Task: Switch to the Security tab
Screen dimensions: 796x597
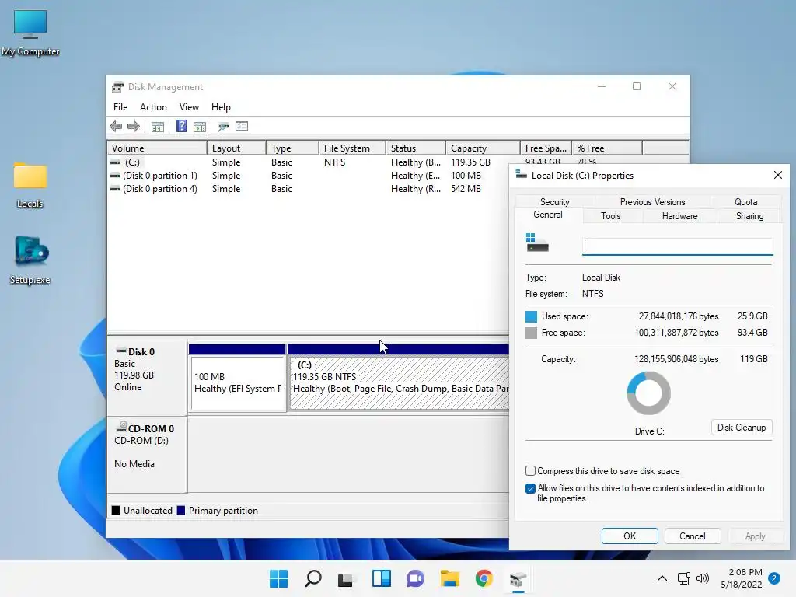Action: click(554, 201)
